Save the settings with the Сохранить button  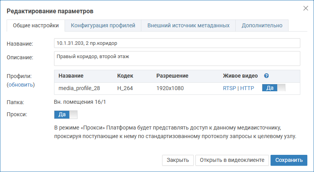pyautogui.click(x=289, y=160)
